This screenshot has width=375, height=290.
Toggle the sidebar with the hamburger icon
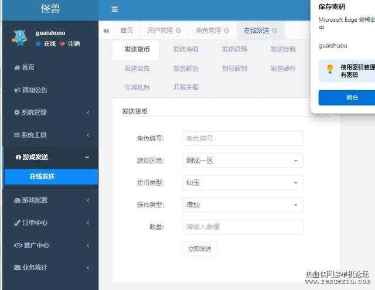[115, 9]
